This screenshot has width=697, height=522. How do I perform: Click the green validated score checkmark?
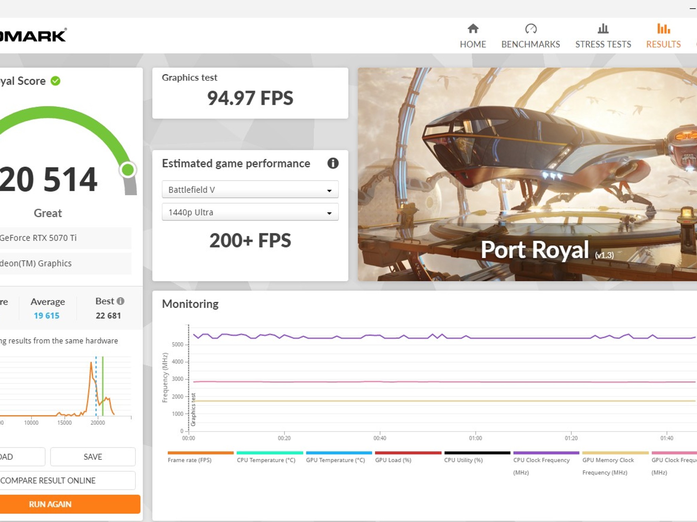pos(55,81)
